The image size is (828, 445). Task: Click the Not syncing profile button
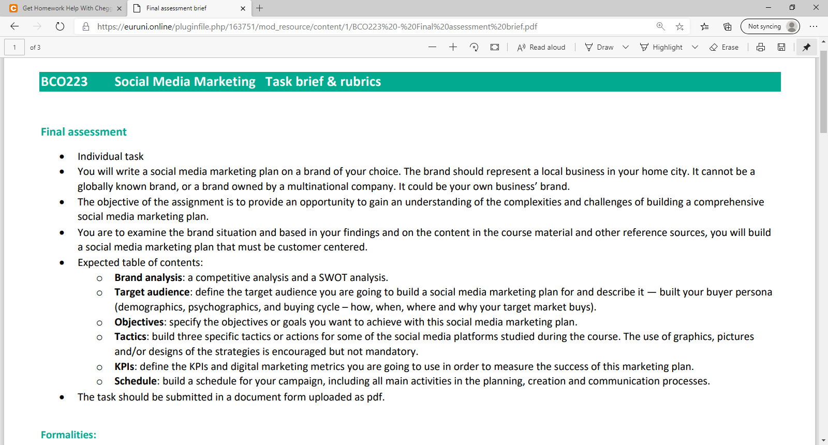tap(770, 26)
